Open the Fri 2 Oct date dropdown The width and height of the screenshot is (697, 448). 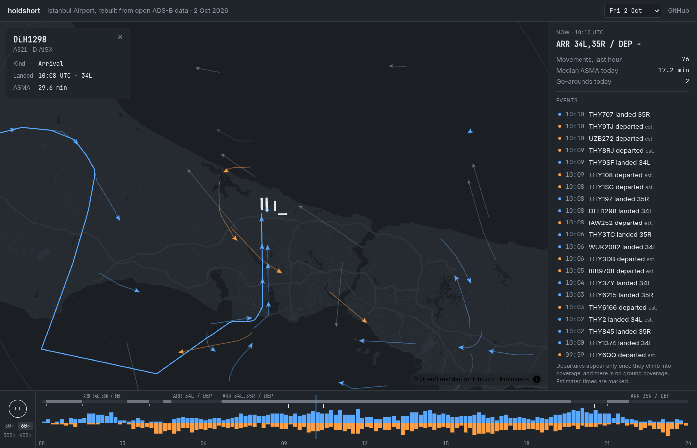pyautogui.click(x=633, y=11)
